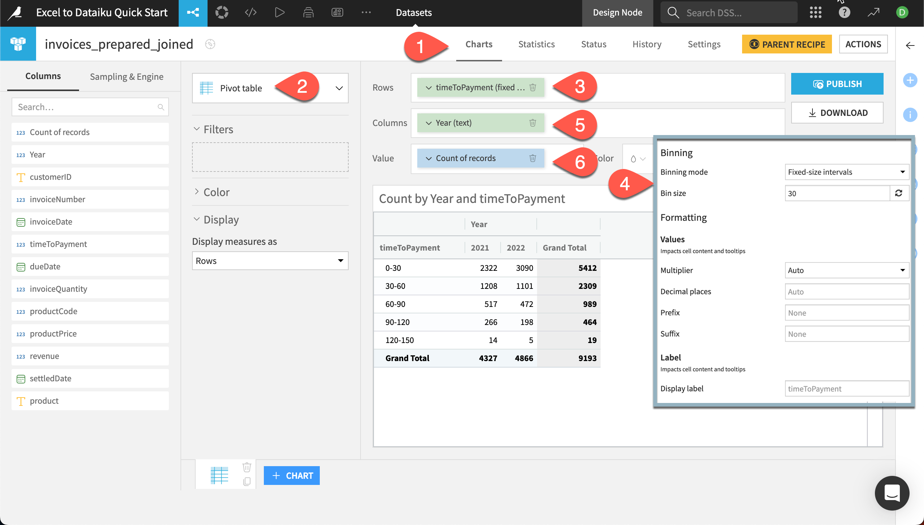Click the Search DSS field

click(x=729, y=13)
